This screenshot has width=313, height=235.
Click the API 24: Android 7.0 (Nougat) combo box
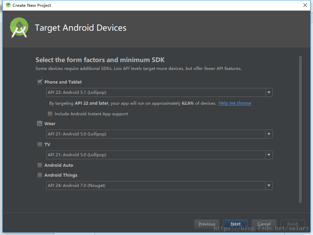[159, 186]
